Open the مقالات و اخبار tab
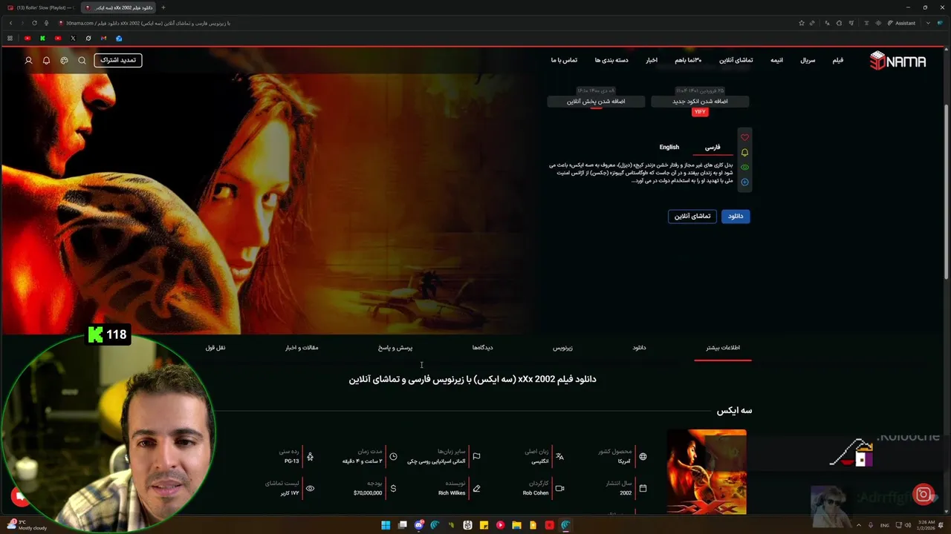The height and width of the screenshot is (534, 951). pyautogui.click(x=302, y=347)
